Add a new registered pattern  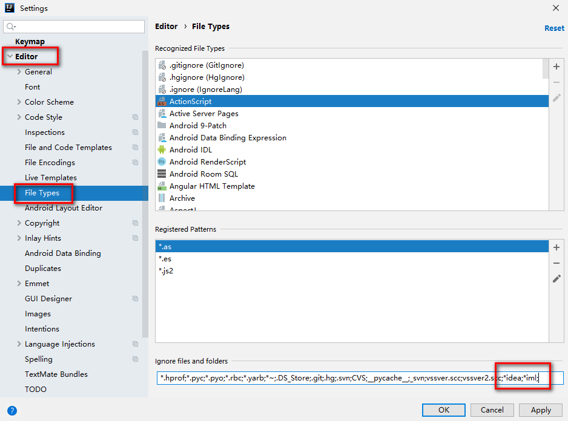[x=556, y=247]
